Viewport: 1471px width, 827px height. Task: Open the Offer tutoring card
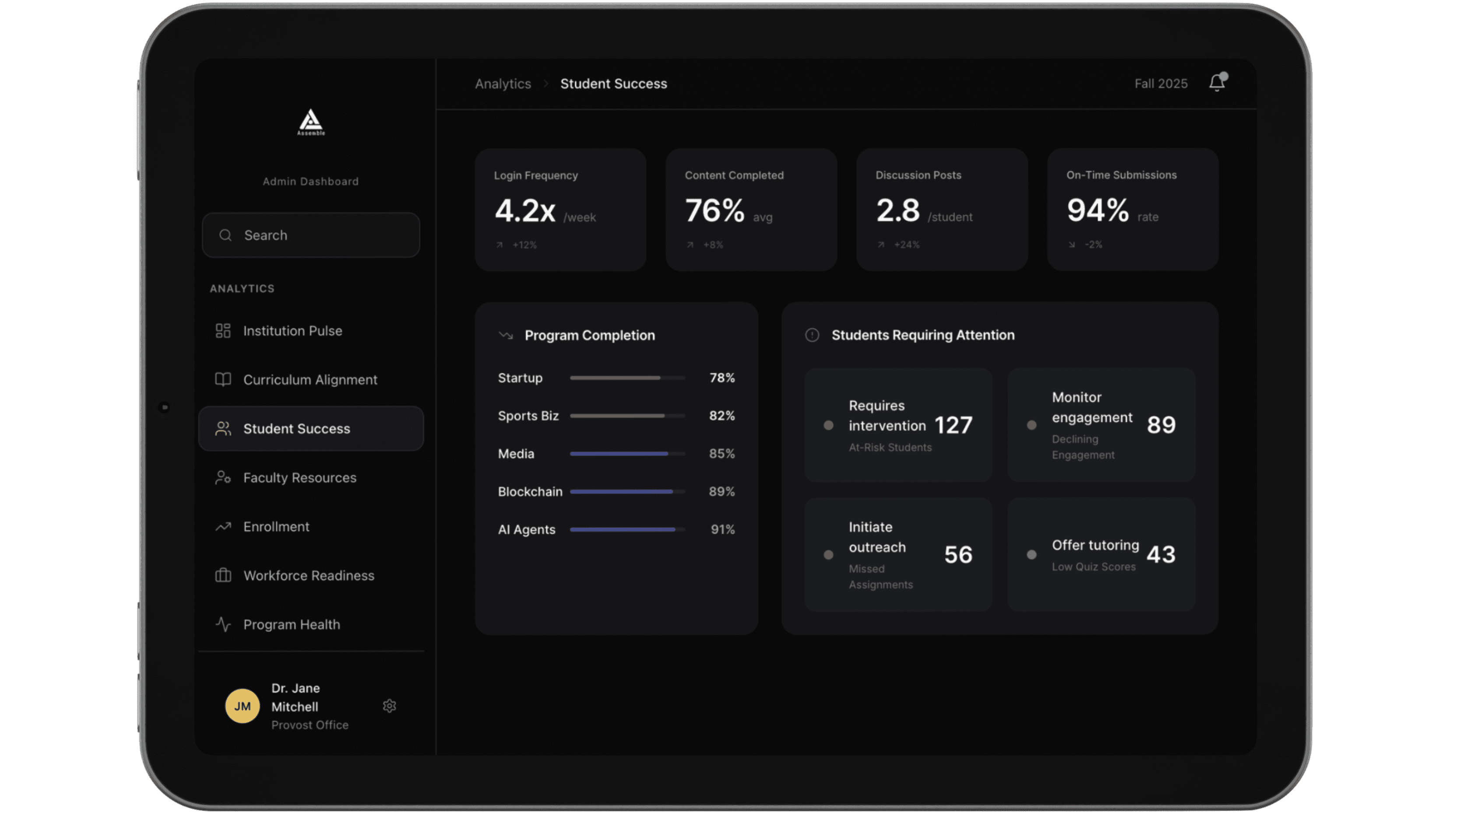(x=1101, y=554)
